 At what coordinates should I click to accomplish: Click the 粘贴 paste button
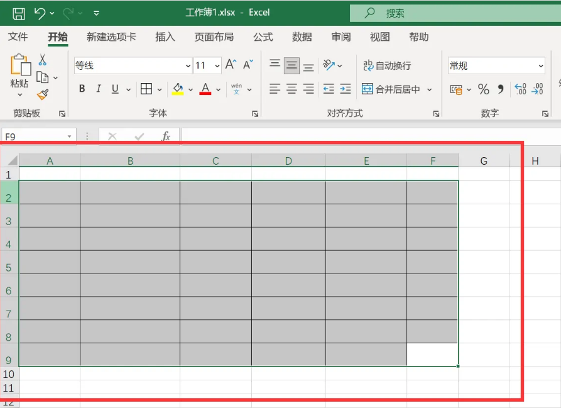(x=19, y=72)
